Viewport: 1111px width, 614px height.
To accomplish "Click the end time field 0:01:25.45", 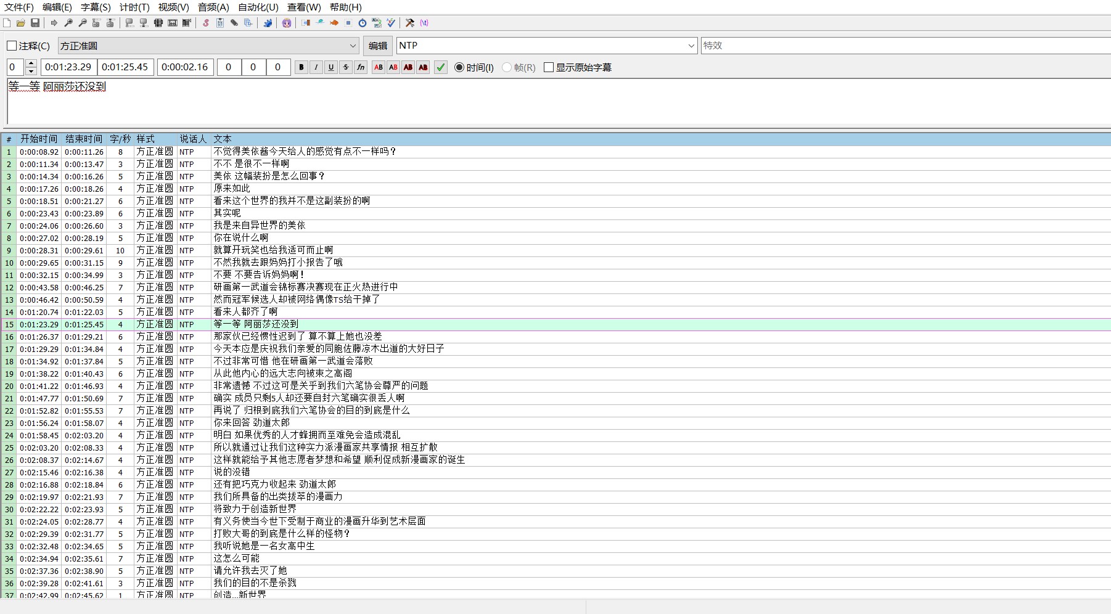I will [125, 67].
